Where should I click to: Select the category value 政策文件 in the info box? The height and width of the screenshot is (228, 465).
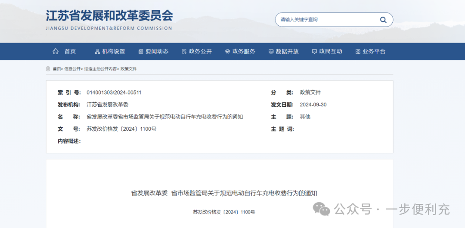tap(310, 92)
